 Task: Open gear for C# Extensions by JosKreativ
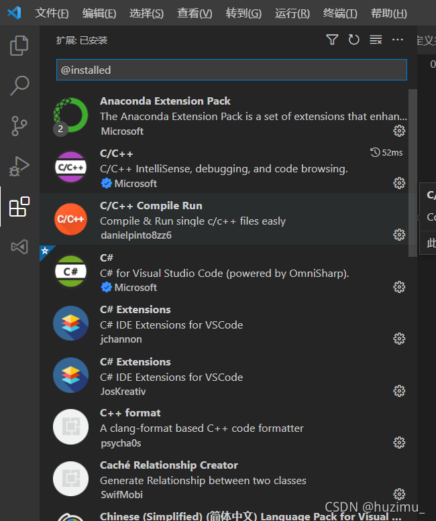(x=399, y=391)
